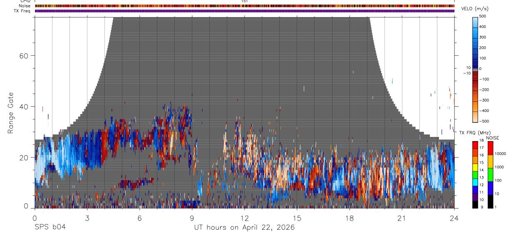Click the '1000' noise scale label
This screenshot has width=511, height=236.
(499, 167)
